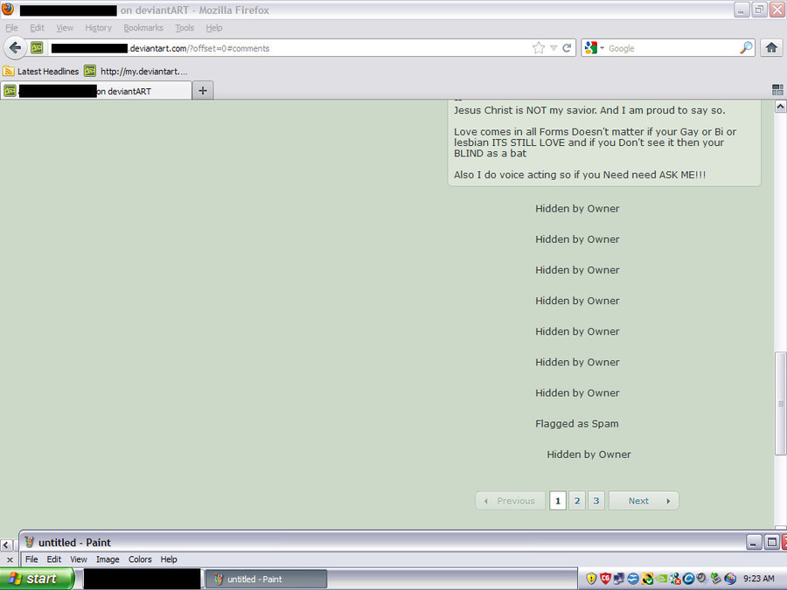Open Firefox View menu

(65, 28)
